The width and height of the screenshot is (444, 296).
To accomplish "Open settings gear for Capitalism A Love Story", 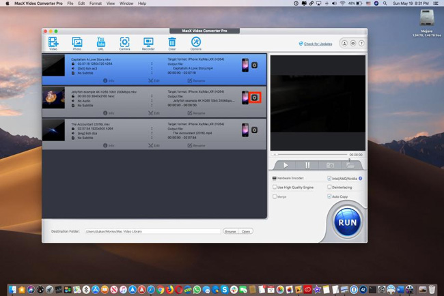I will pyautogui.click(x=255, y=65).
